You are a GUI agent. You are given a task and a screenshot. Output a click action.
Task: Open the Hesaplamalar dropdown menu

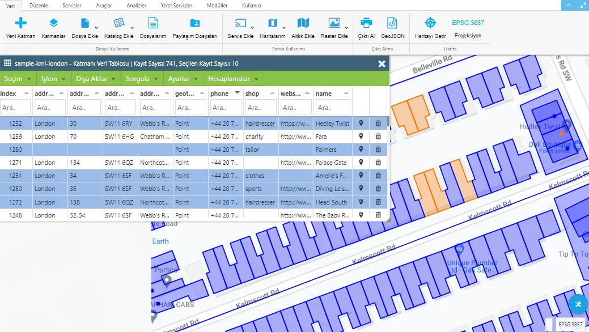pos(233,79)
